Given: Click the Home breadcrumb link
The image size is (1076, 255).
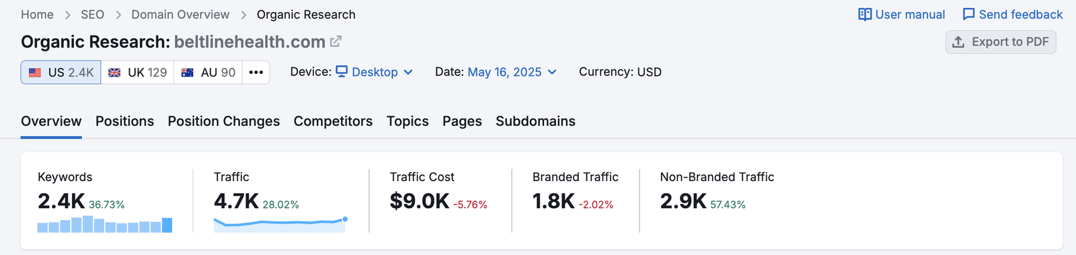Looking at the screenshot, I should coord(37,15).
